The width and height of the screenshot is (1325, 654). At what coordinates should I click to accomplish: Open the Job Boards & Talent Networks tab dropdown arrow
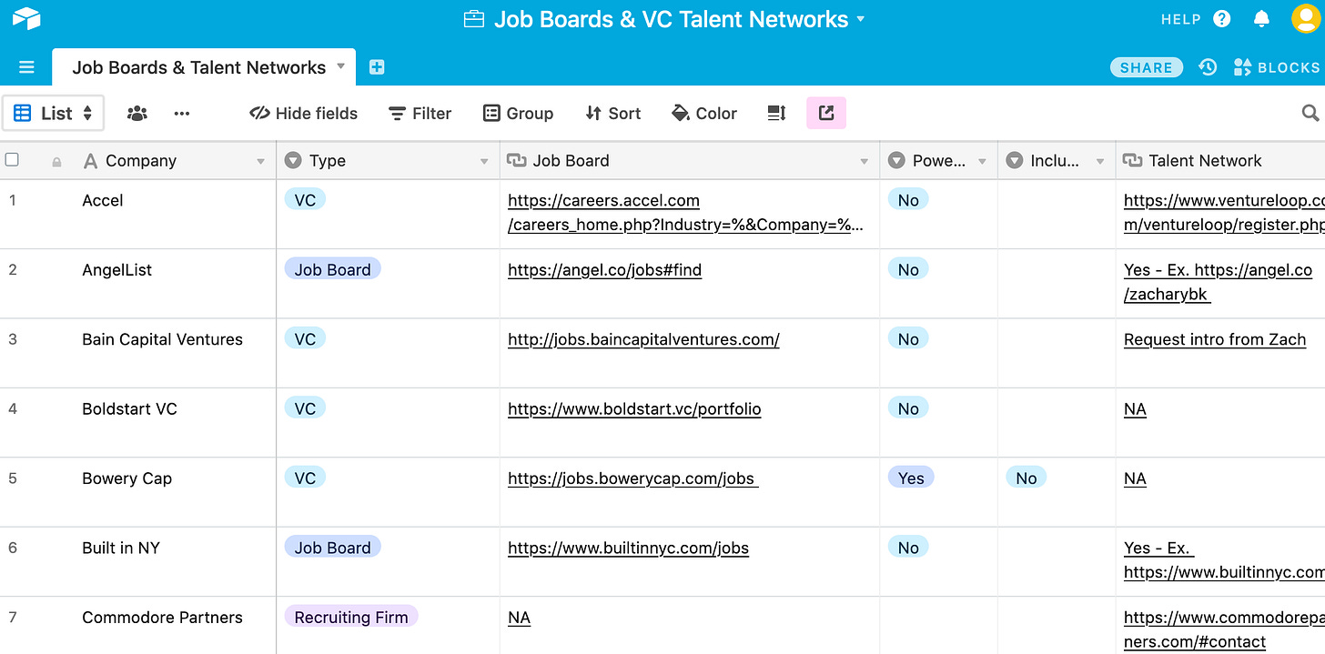(341, 66)
